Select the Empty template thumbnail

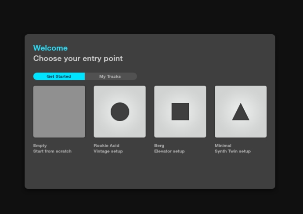click(x=59, y=112)
